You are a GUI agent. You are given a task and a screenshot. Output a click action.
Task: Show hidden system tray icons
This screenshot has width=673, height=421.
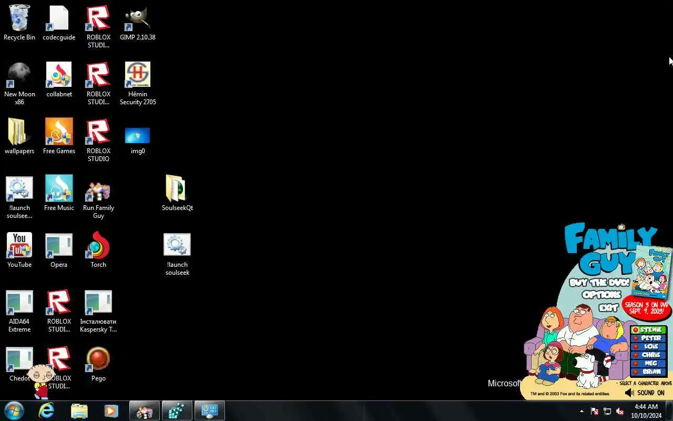coord(582,411)
